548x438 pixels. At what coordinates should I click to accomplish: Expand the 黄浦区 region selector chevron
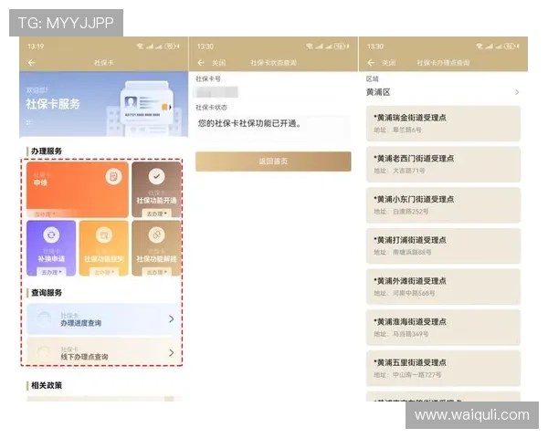[x=517, y=92]
